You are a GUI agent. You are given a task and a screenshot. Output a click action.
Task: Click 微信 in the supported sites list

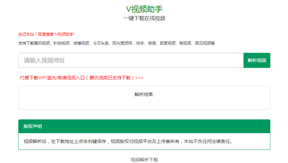pos(152,43)
